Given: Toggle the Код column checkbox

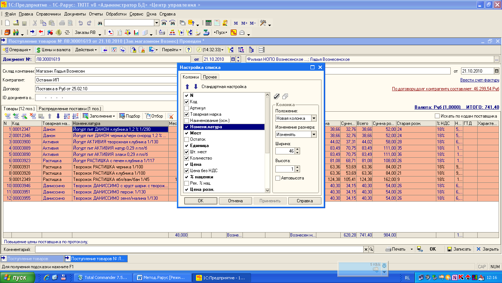Looking at the screenshot, I should pos(187,102).
